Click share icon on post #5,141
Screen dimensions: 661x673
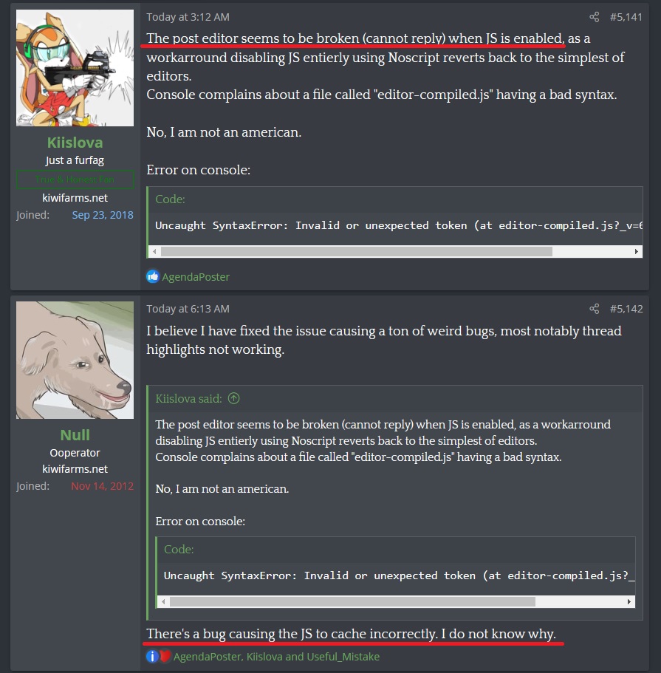click(x=594, y=17)
